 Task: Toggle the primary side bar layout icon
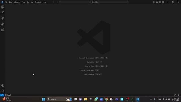click(154, 2)
